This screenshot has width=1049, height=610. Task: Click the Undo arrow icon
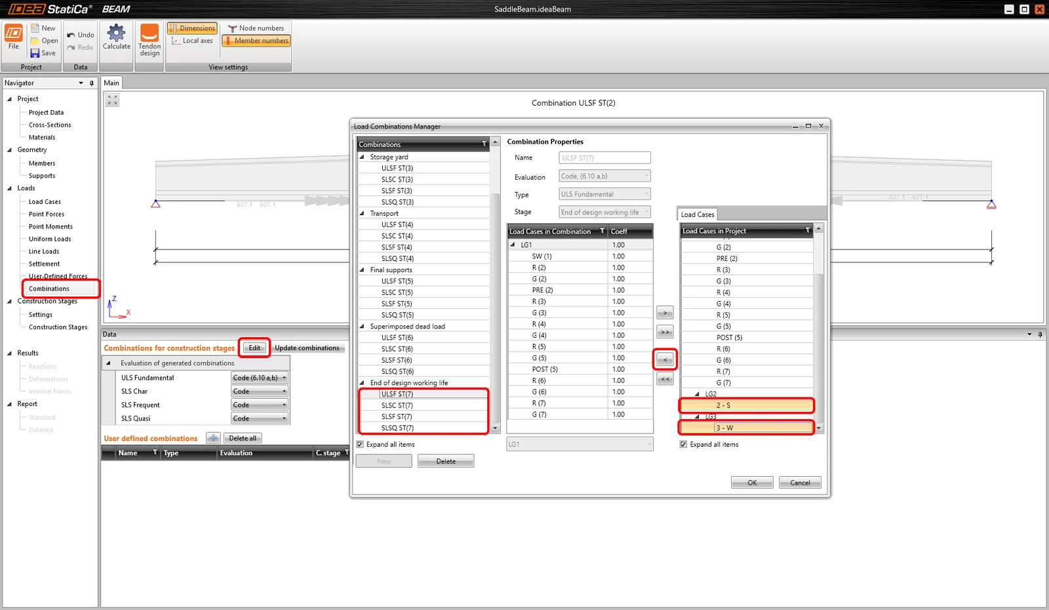(71, 35)
